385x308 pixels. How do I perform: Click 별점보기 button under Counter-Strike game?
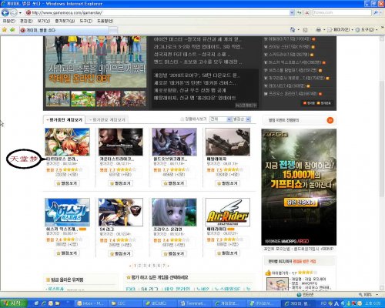120,183
